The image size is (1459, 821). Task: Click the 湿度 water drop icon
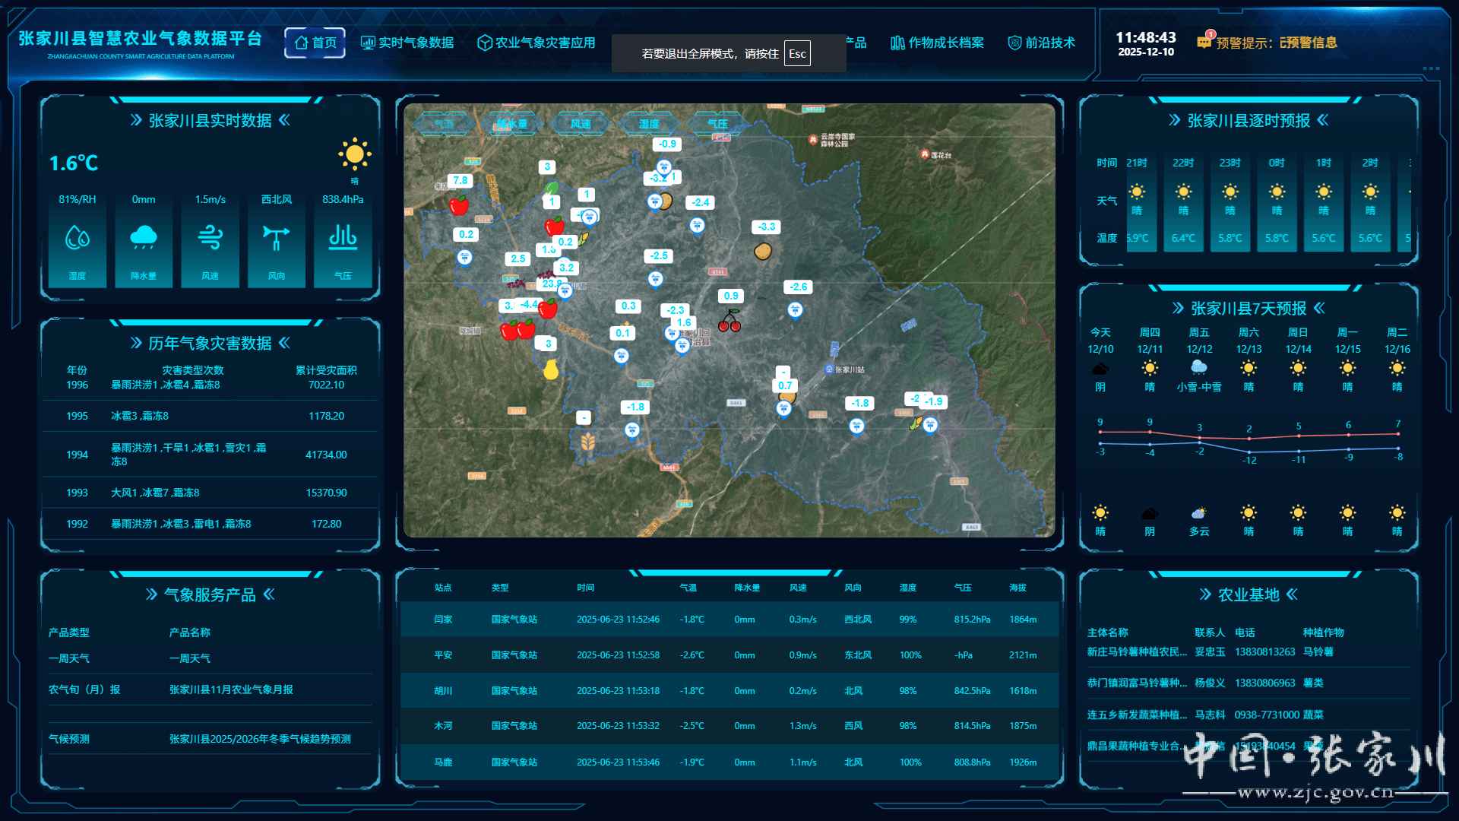[x=78, y=238]
